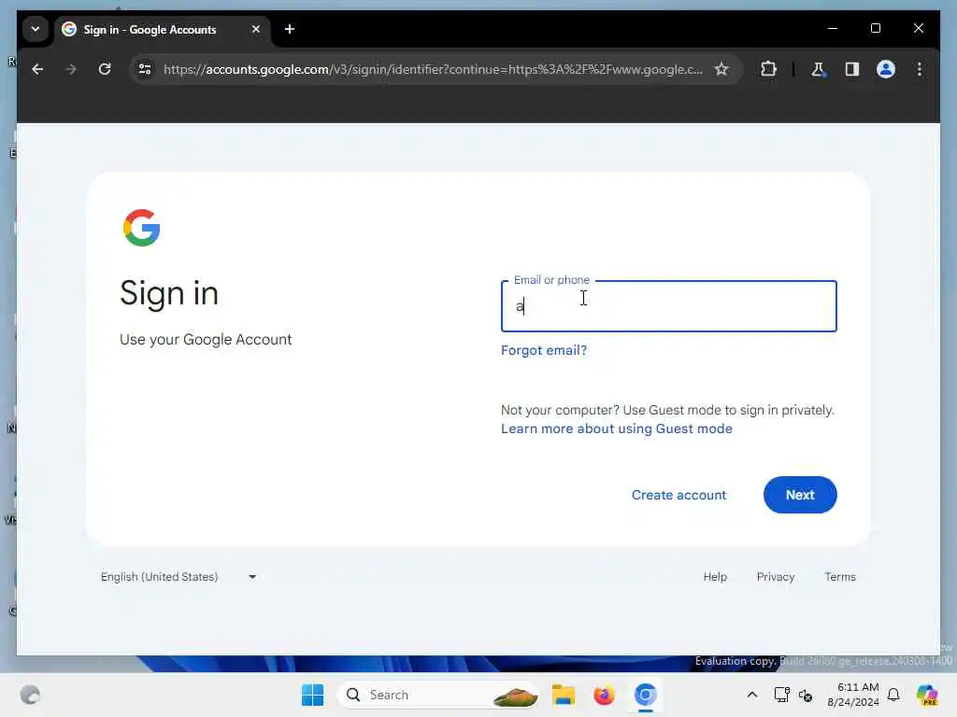Reload the Google sign-in page

coord(105,69)
